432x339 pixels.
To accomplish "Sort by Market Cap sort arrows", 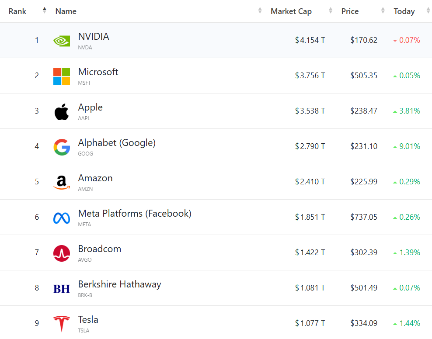I will point(331,10).
